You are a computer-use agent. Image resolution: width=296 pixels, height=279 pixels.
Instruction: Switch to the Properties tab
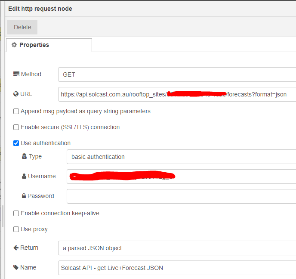[49, 45]
